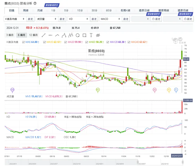Switch to the 還原周線 tab
This screenshot has width=196, height=167.
click(164, 11)
